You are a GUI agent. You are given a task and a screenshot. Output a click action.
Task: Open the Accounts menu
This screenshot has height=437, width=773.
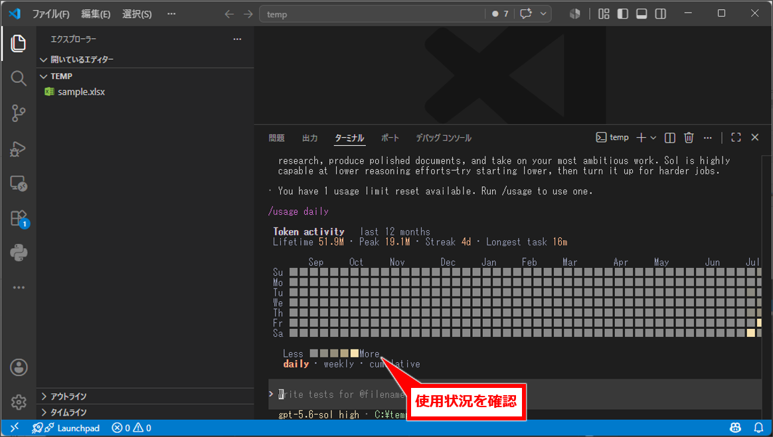[18, 367]
